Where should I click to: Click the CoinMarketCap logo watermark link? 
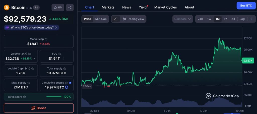pos(222,96)
